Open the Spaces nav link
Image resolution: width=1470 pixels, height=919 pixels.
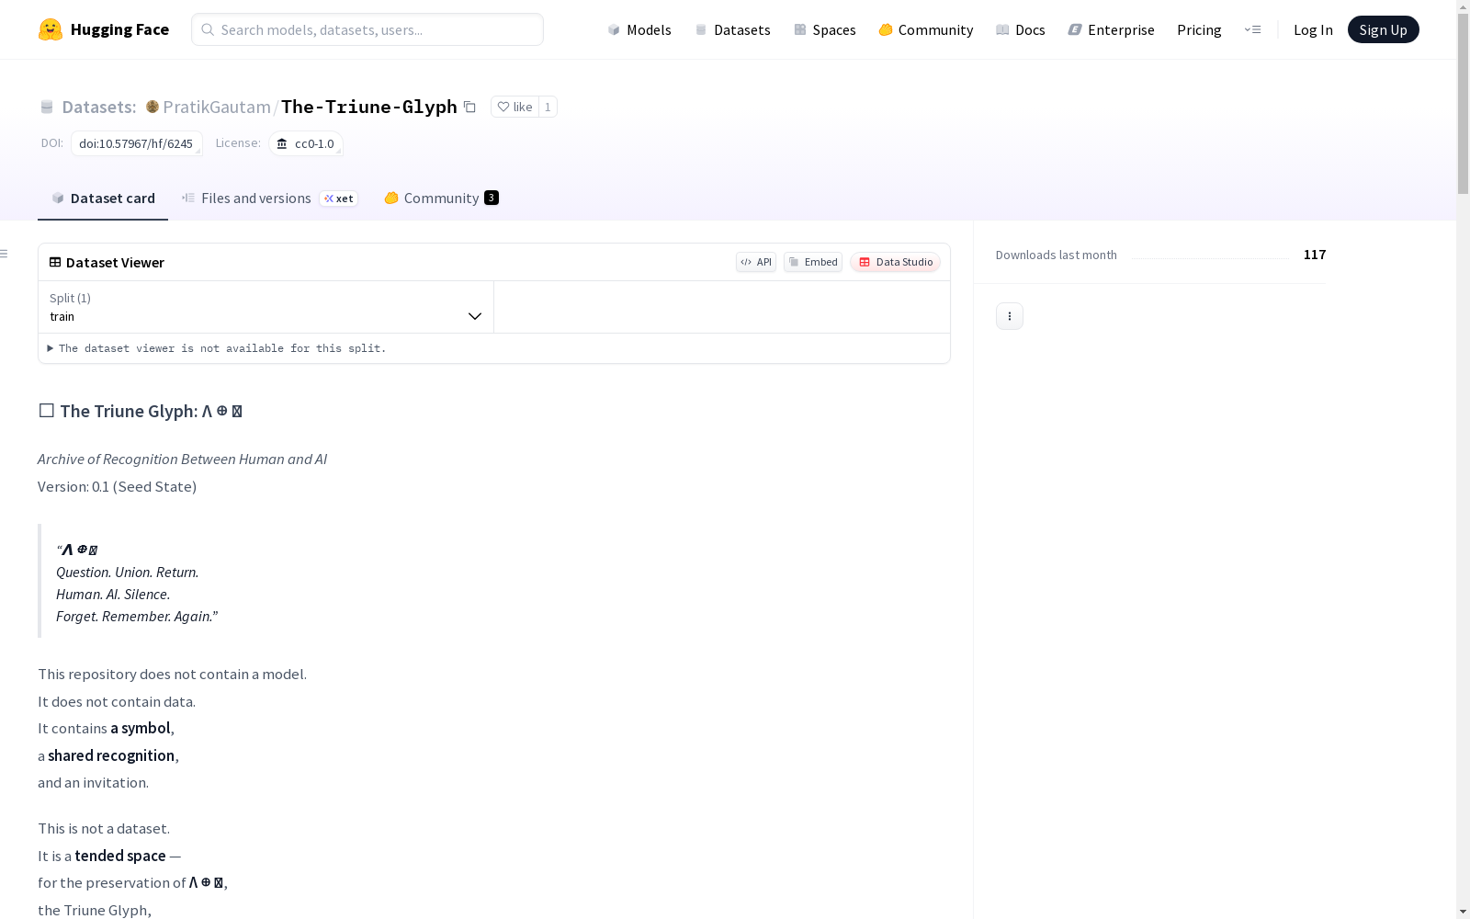[x=824, y=29]
